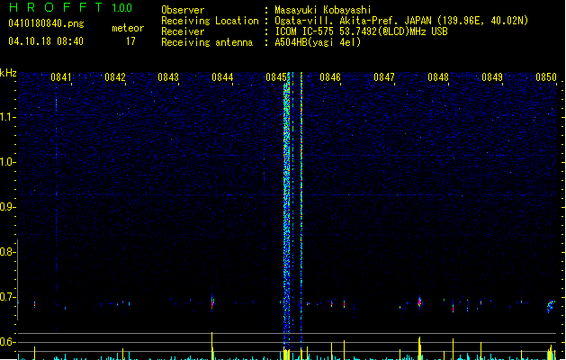This screenshot has width=566, height=360.
Task: Click the 0848 time marker
Action: [438, 77]
